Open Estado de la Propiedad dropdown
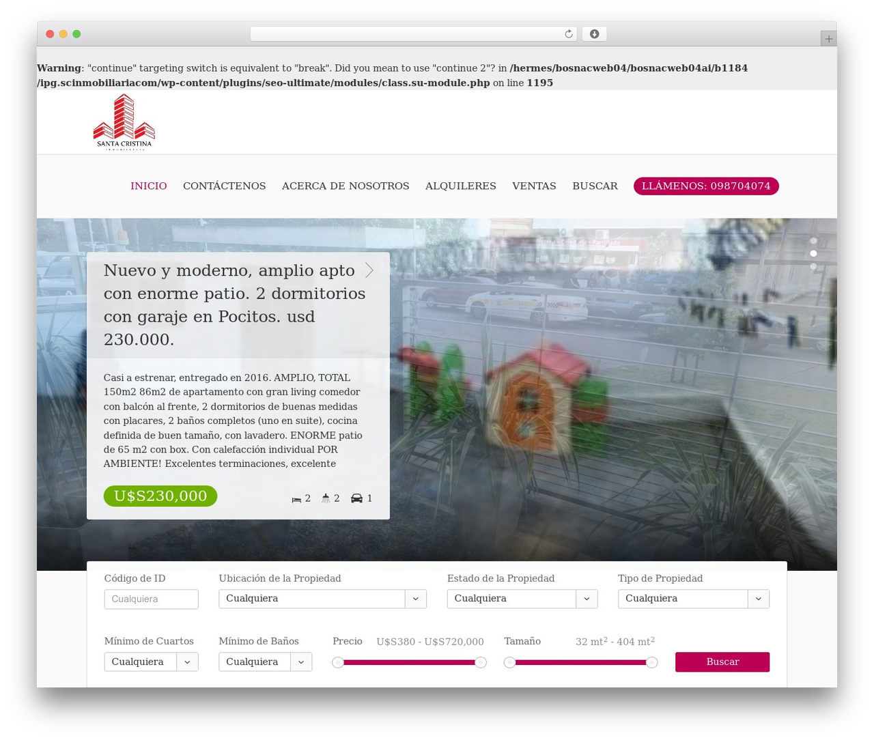 (x=522, y=599)
